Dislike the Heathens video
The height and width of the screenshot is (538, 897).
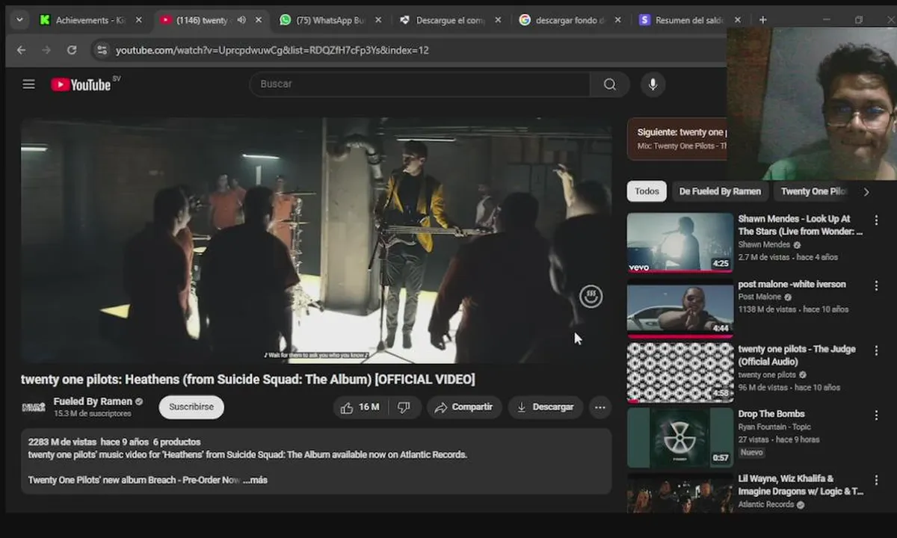pos(404,407)
